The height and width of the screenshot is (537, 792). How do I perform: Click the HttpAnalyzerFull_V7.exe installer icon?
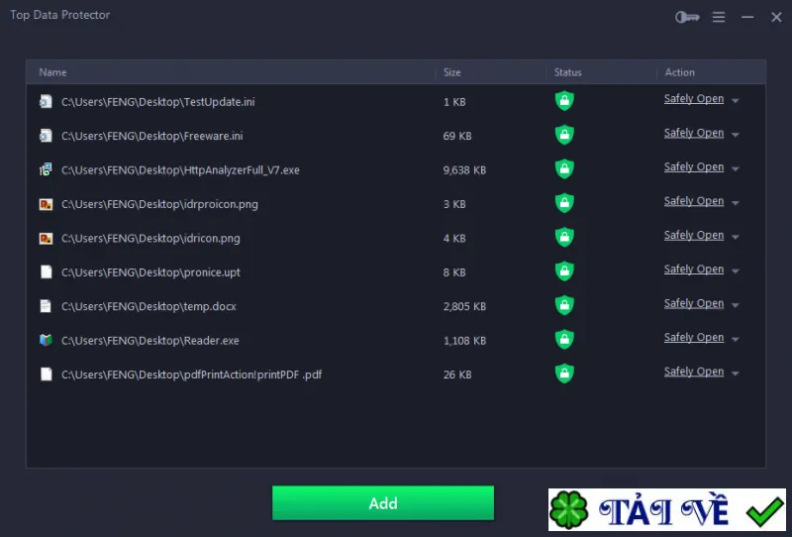pyautogui.click(x=46, y=169)
